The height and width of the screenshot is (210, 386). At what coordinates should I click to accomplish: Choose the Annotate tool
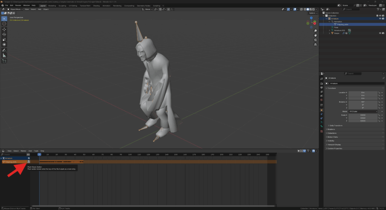pyautogui.click(x=5, y=50)
